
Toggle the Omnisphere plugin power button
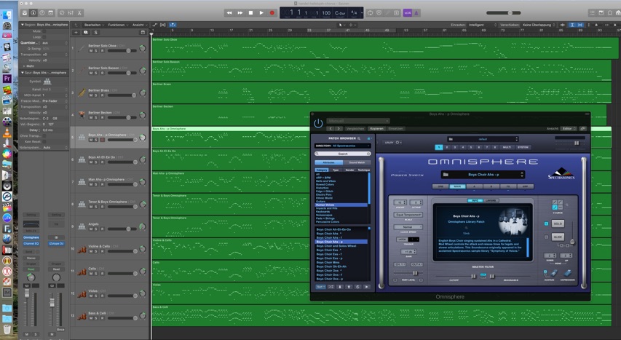tap(318, 123)
